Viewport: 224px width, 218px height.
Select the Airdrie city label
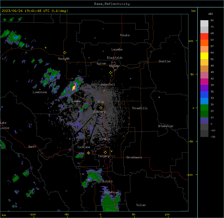click(105, 139)
